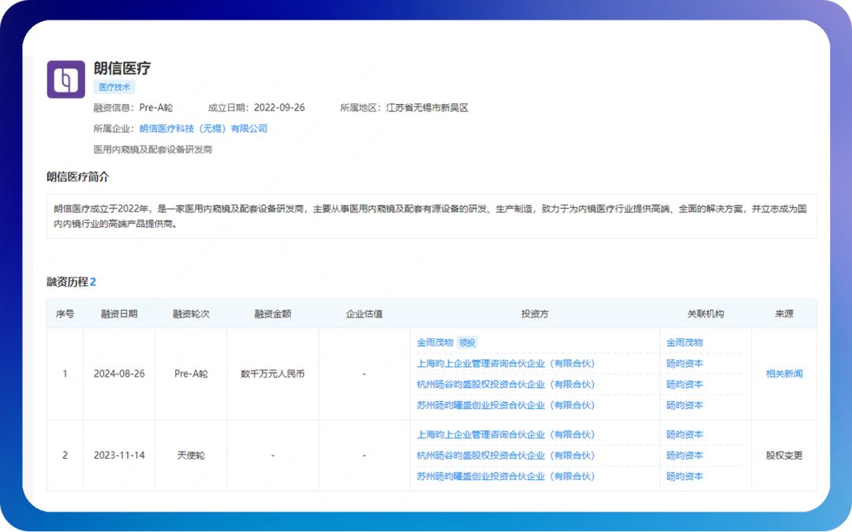Click the 朗信医疗 company title

tap(122, 68)
